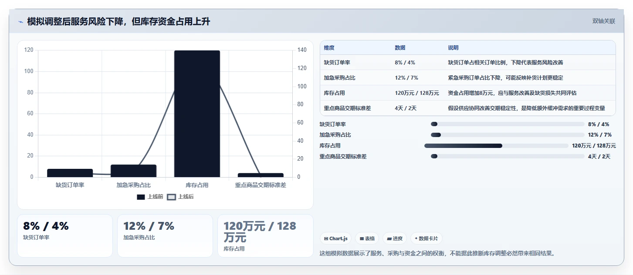The width and height of the screenshot is (633, 275).
Task: Click the 缺货订单率 progress bar
Action: tap(508, 124)
